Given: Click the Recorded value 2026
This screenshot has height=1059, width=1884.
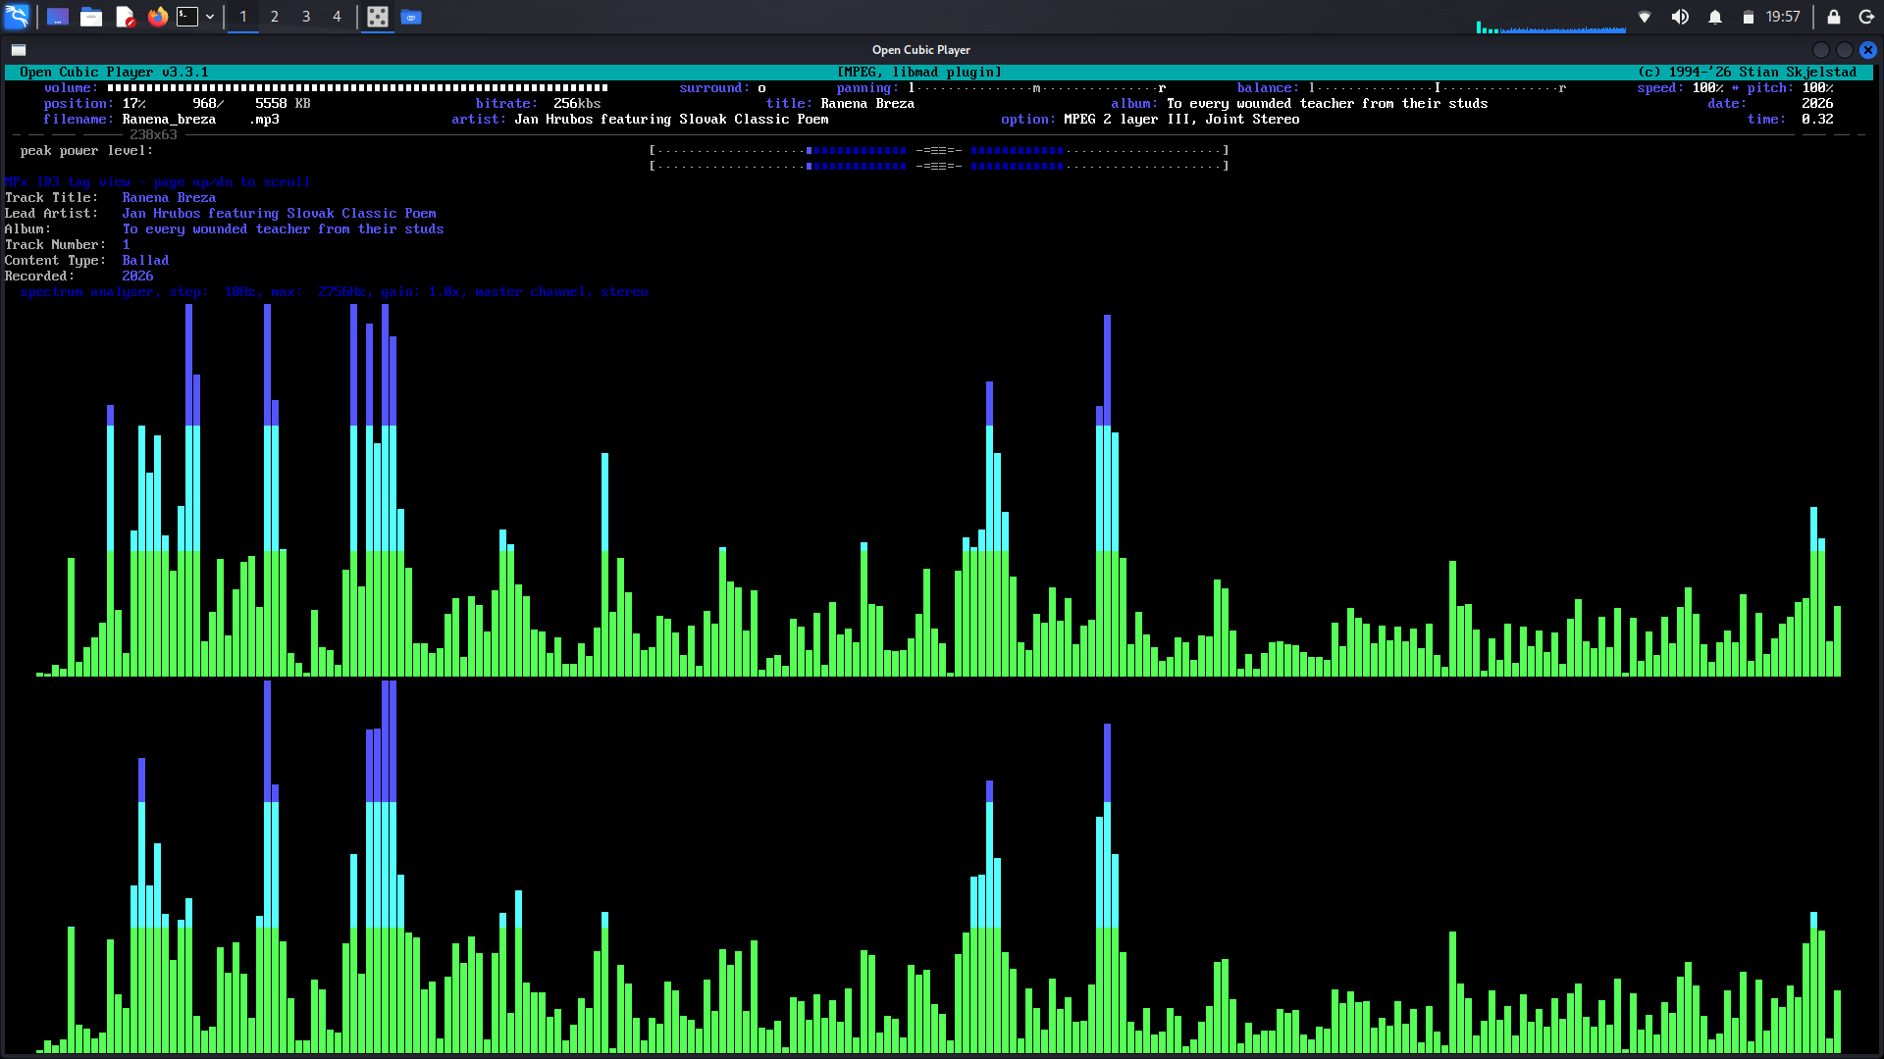Looking at the screenshot, I should (x=137, y=277).
